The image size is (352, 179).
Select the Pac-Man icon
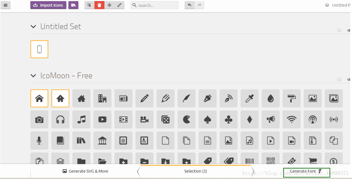tap(187, 120)
